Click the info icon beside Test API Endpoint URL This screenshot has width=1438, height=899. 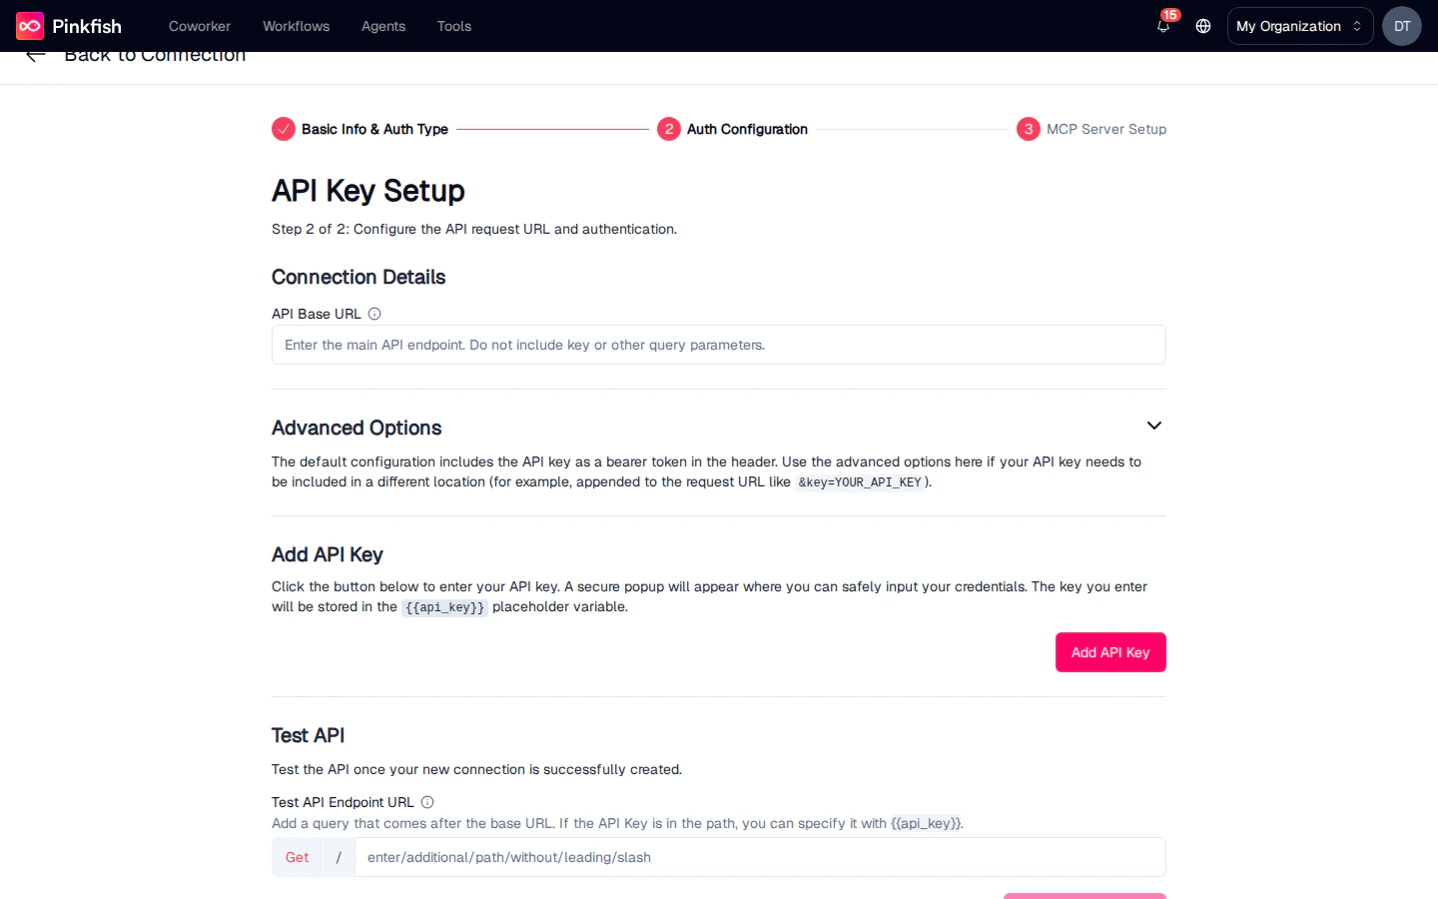(426, 802)
